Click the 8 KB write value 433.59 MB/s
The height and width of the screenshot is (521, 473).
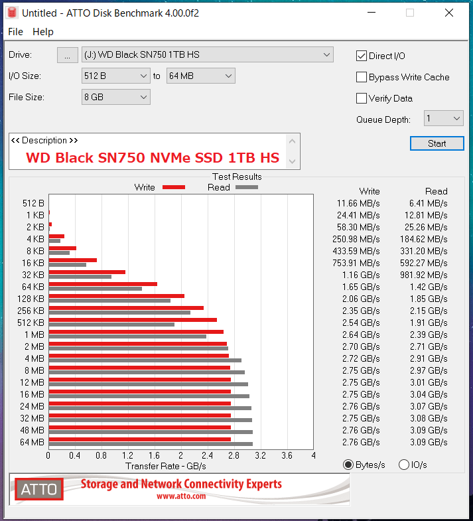click(356, 251)
